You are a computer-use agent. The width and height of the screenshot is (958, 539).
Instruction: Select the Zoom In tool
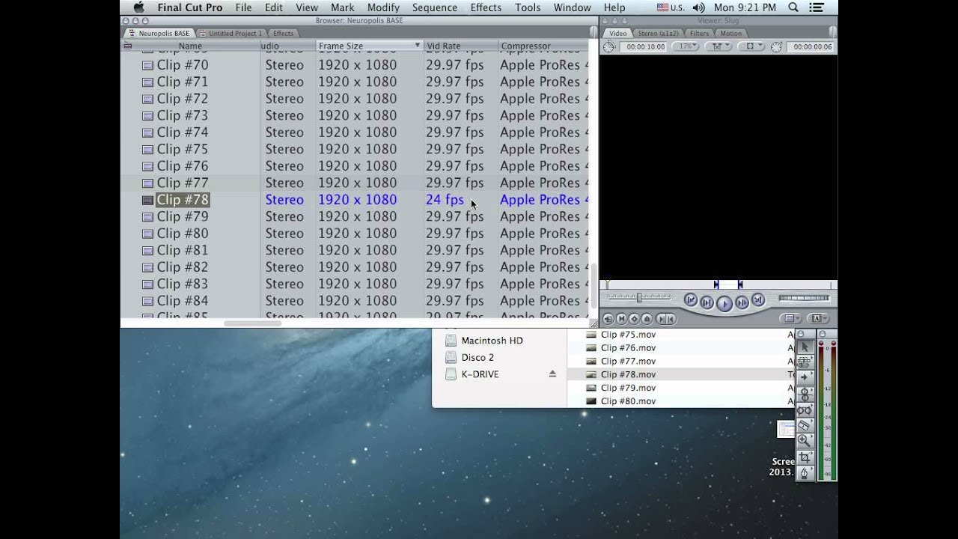[x=805, y=441]
